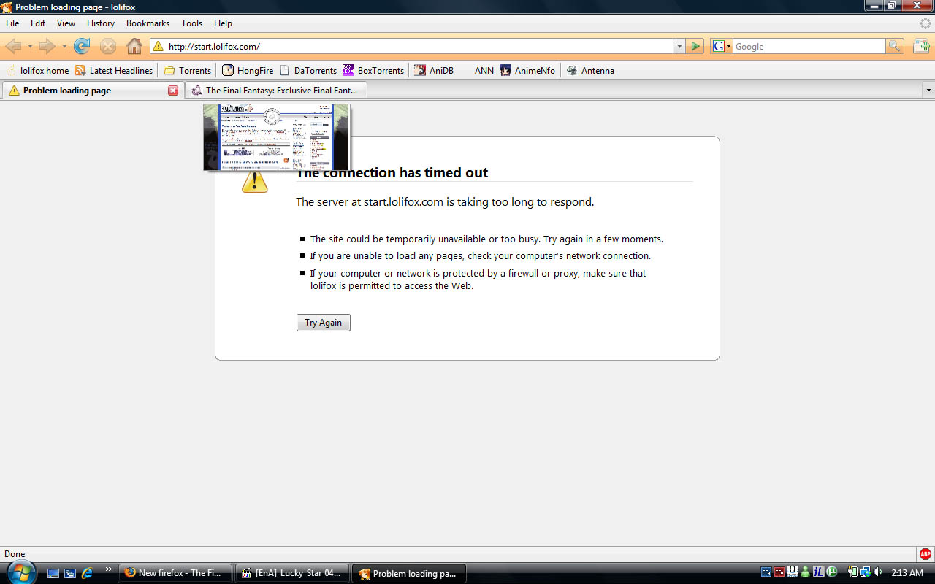Click the activity throbber icon
Viewport: 935px width, 584px height.
click(x=926, y=23)
